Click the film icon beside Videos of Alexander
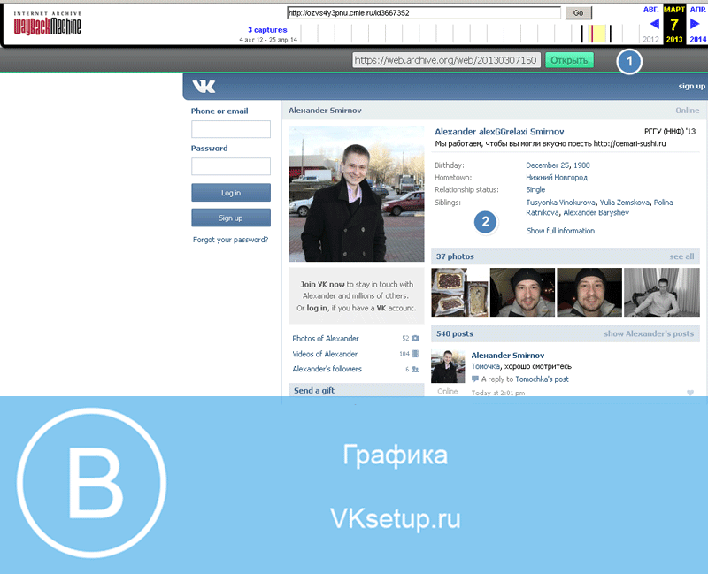 415,354
